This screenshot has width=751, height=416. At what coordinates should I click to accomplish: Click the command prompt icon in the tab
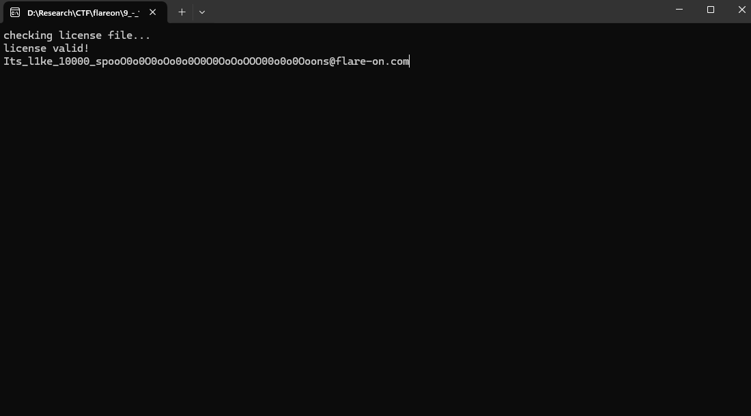(15, 12)
